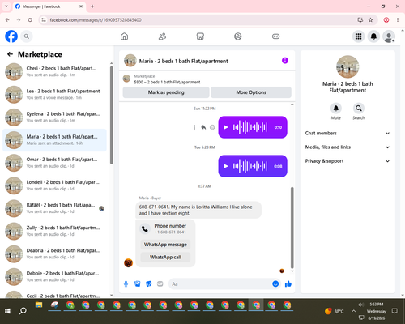Open the Räfäël conversation
Image resolution: width=405 pixels, height=324 pixels.
[x=55, y=208]
